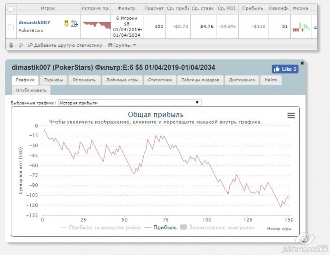Click the filter cell with 6 Игроки $5
Image resolution: width=330 pixels, height=255 pixels.
[x=127, y=27]
